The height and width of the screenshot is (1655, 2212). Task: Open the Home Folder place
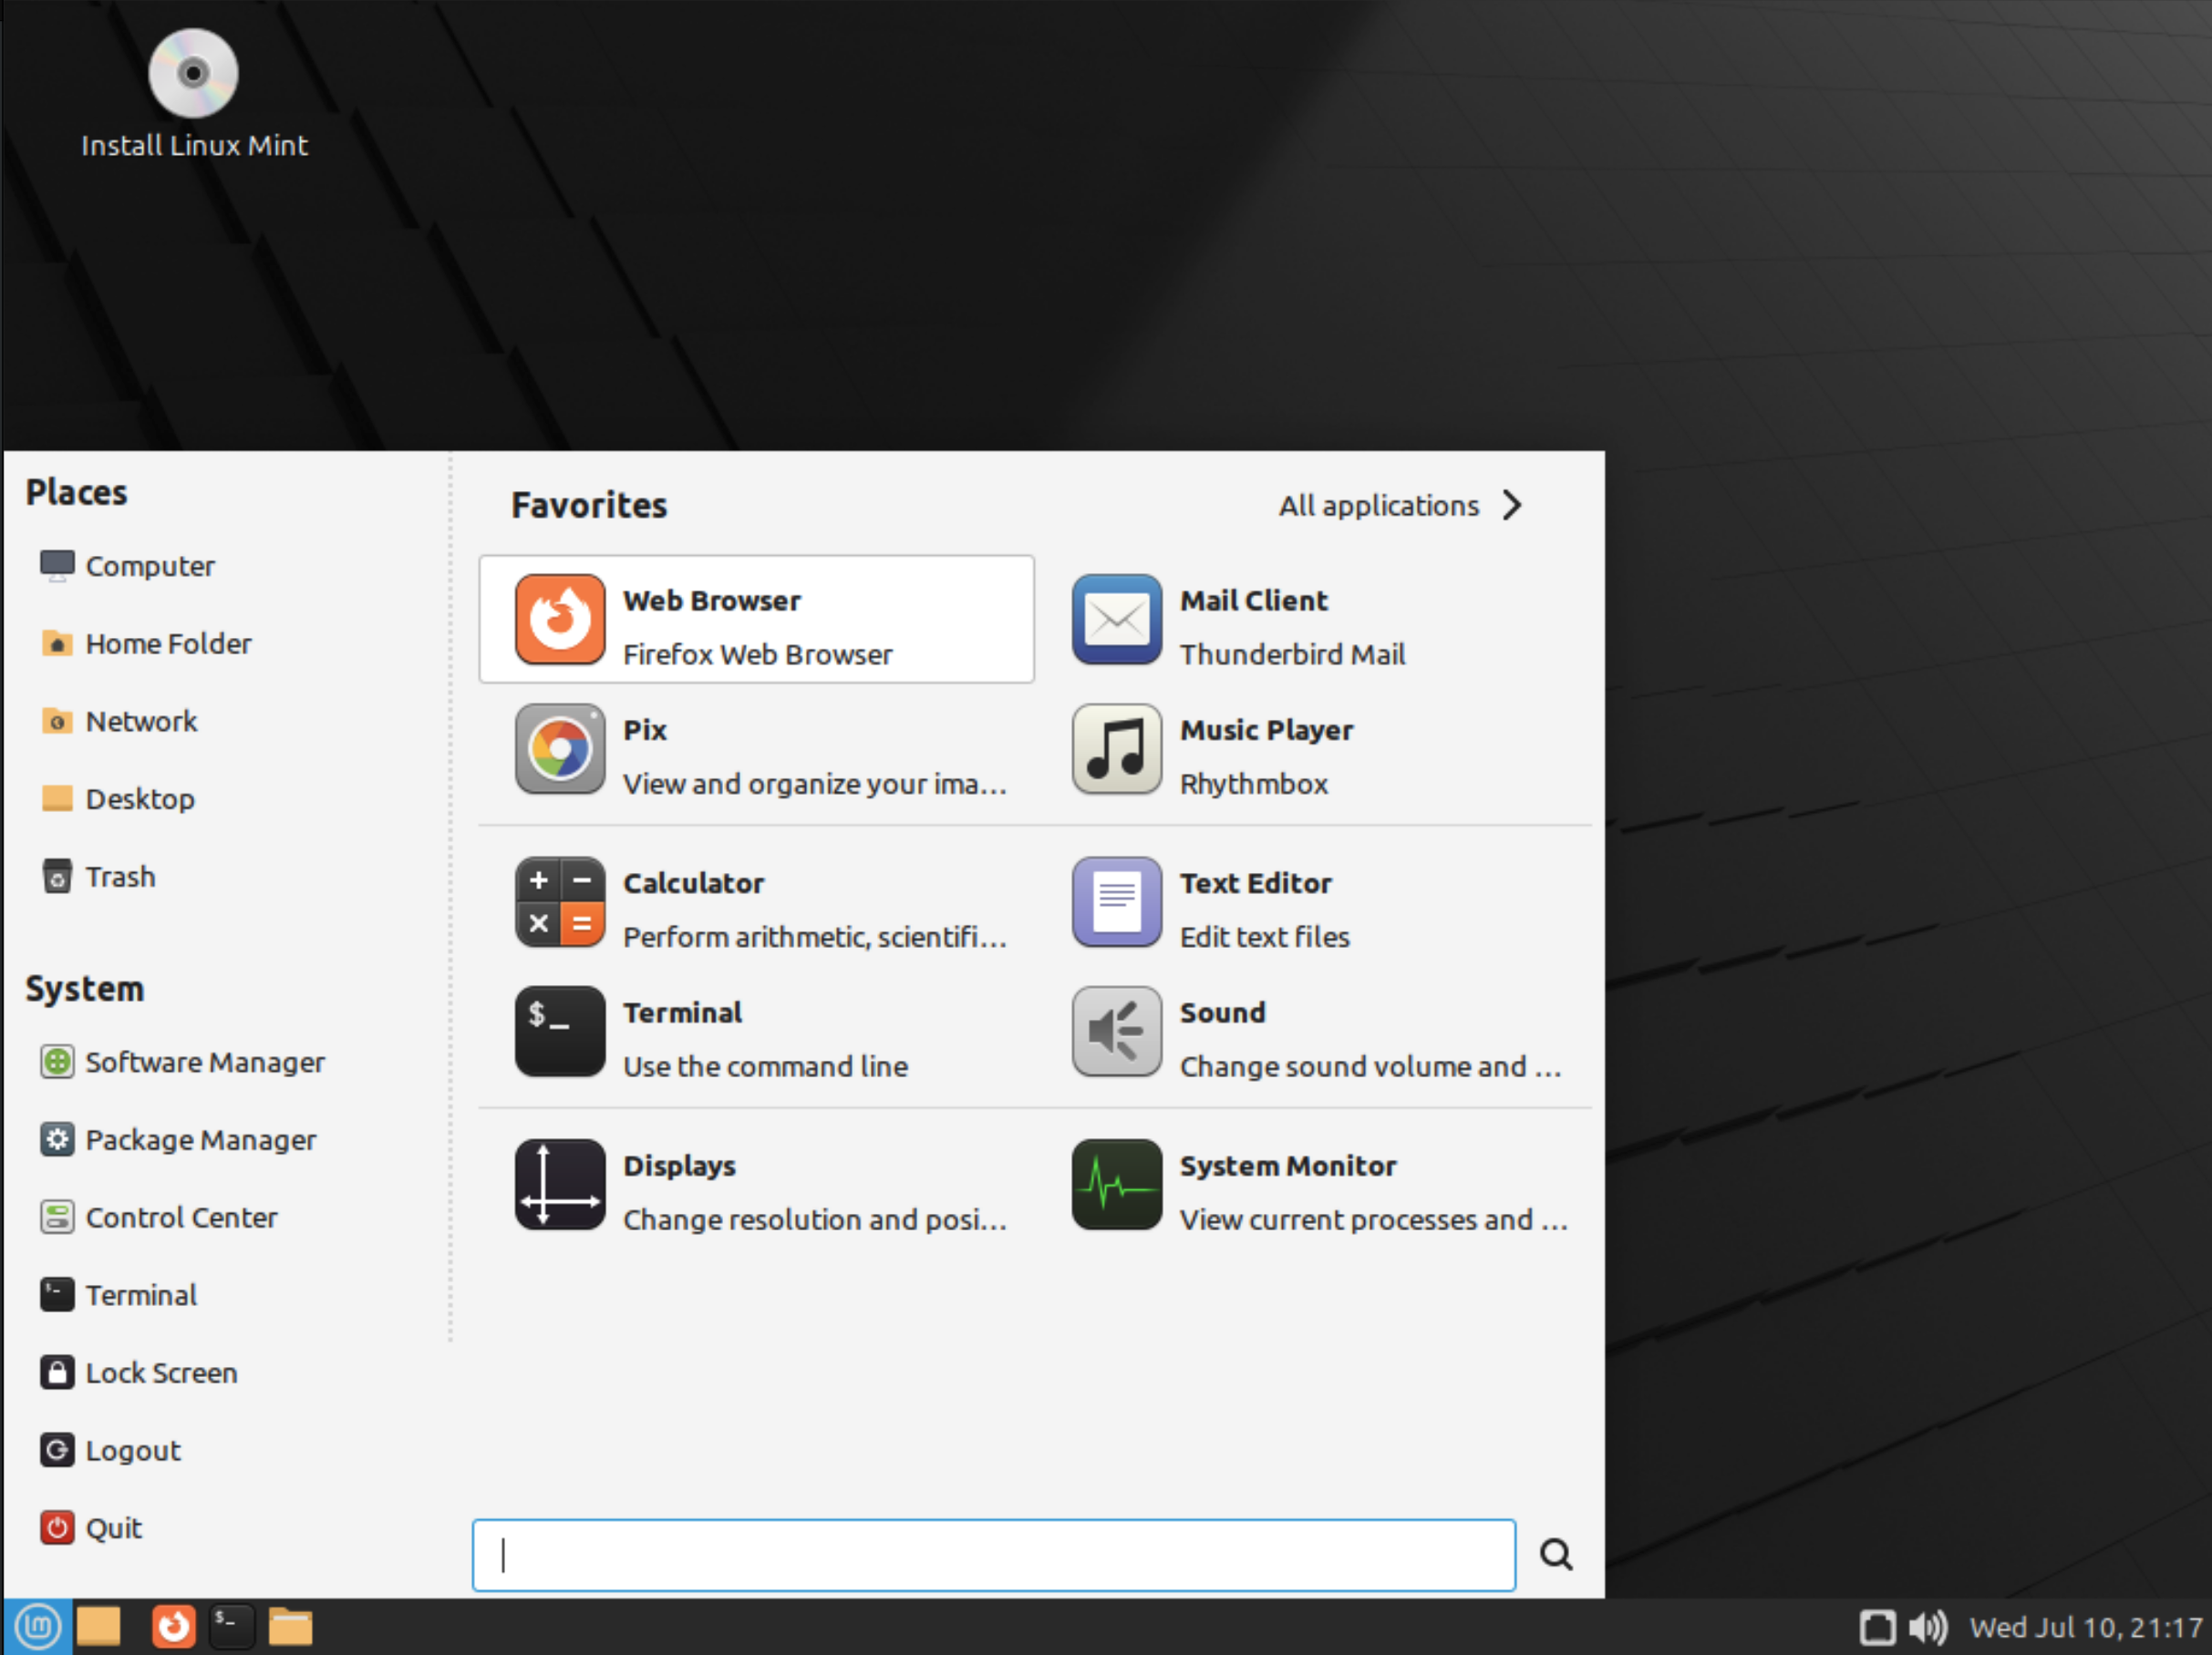[169, 642]
